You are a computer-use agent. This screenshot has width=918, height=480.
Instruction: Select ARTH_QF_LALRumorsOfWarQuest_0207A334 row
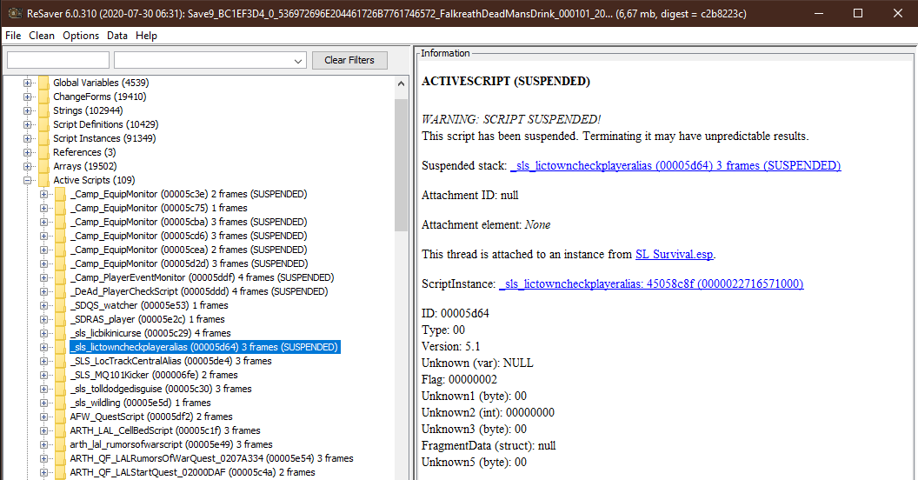point(212,459)
